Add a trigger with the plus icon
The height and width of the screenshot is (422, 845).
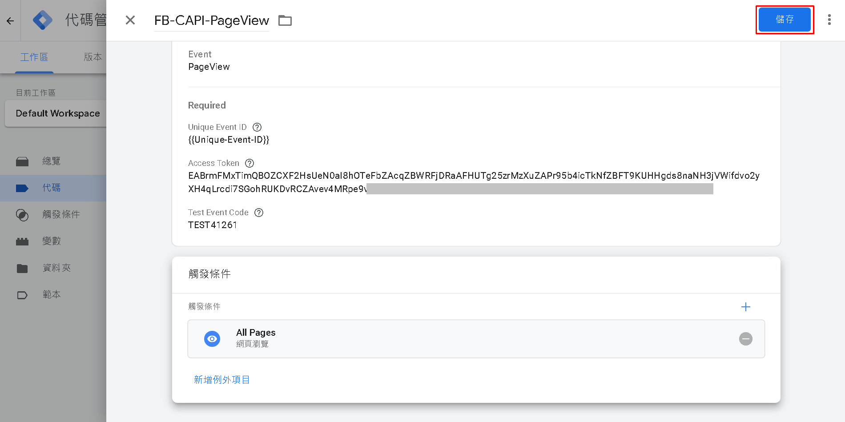[746, 307]
